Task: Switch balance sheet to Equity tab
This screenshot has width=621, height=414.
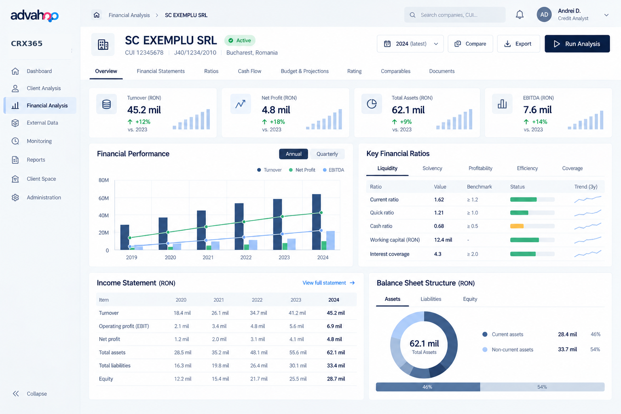Action: (470, 299)
